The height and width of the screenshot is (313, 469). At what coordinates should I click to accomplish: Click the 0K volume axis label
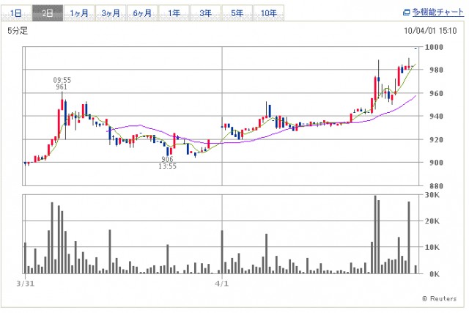tap(435, 274)
